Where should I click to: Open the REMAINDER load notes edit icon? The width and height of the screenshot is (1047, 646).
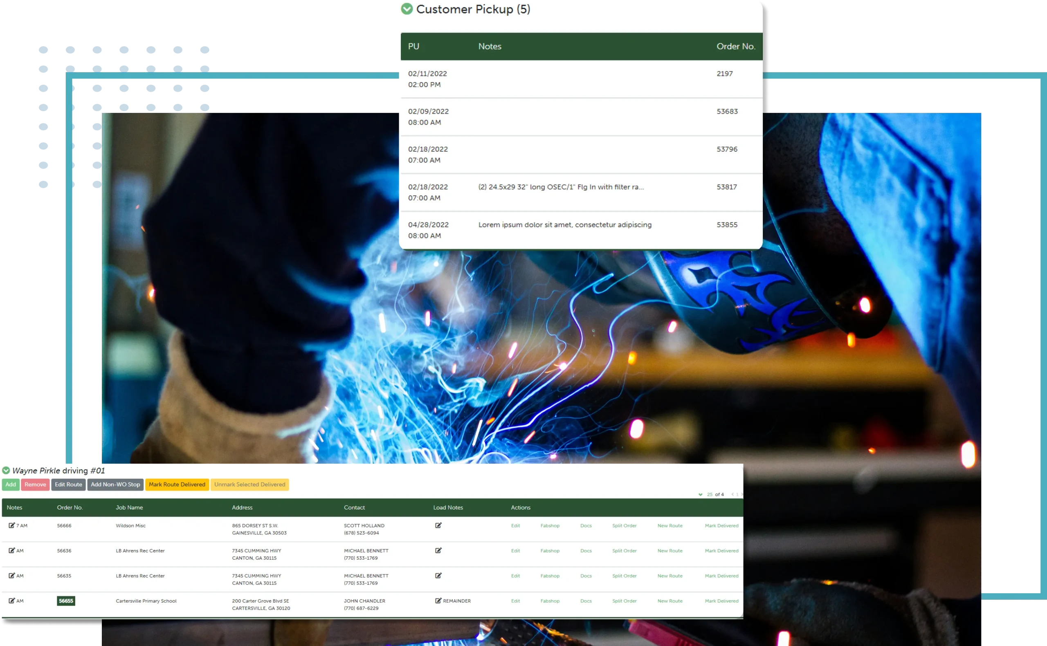coord(438,601)
